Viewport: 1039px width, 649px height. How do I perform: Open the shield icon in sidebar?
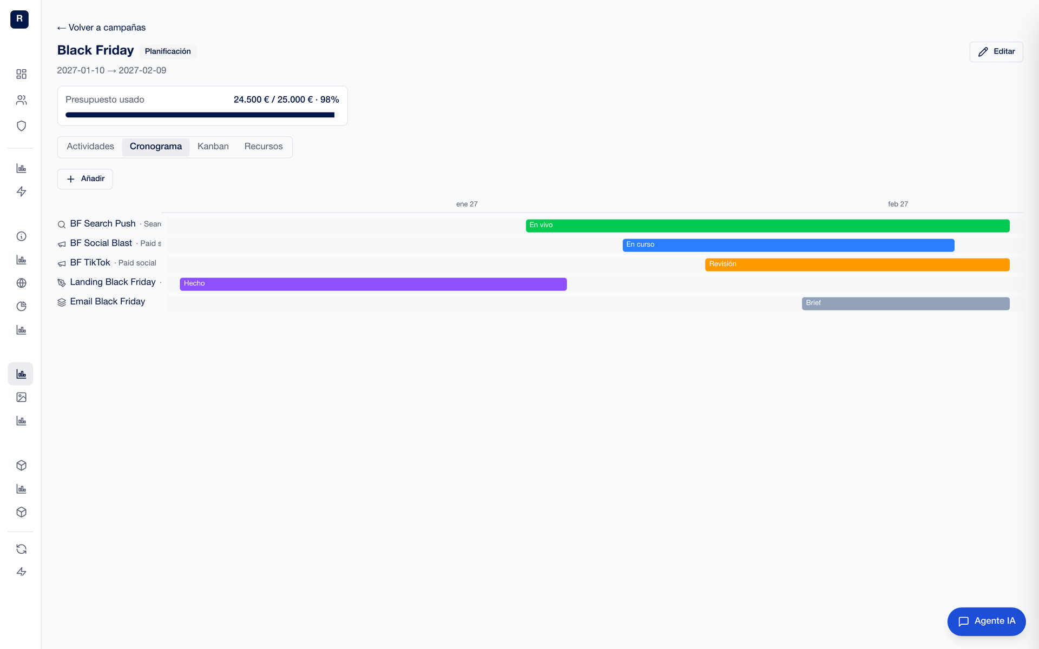tap(21, 126)
